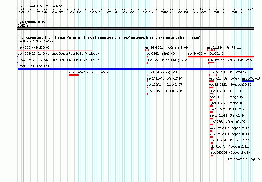The image size is (262, 182).
Task: Select the nsv511140 (Arlt2011) label
Action: click(x=225, y=47)
